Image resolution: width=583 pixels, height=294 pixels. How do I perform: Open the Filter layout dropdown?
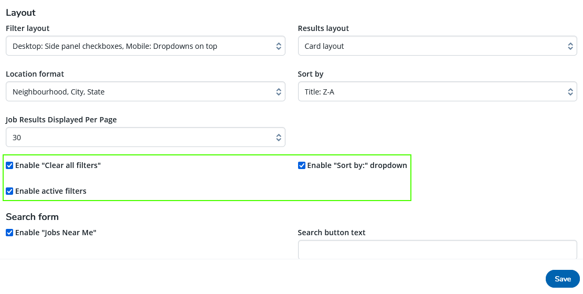coord(145,46)
